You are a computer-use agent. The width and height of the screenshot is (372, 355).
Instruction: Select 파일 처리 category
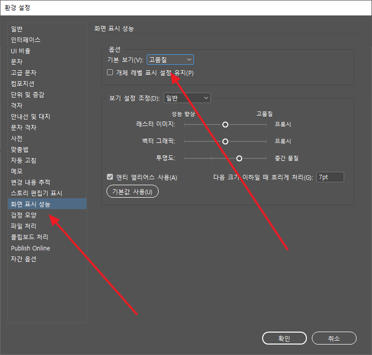point(47,226)
